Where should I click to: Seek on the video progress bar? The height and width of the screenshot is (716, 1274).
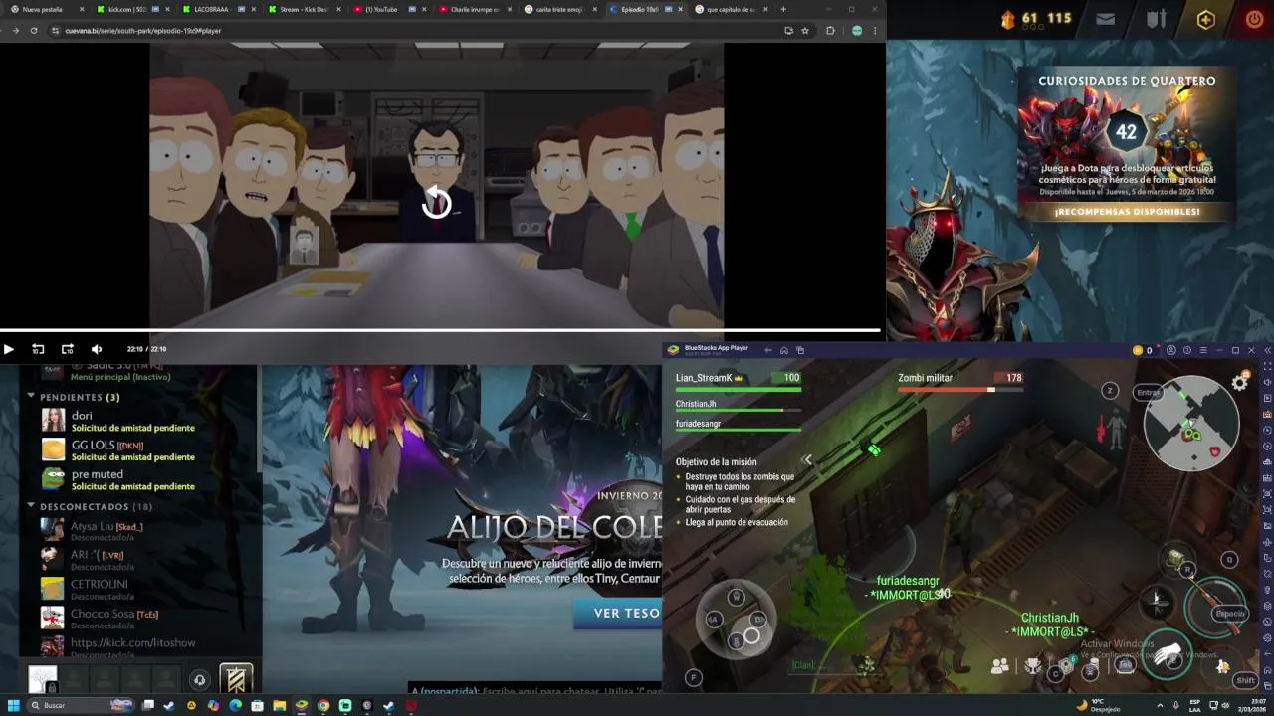tap(440, 330)
